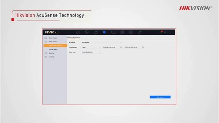Click the Time Segment label

pos(73,47)
